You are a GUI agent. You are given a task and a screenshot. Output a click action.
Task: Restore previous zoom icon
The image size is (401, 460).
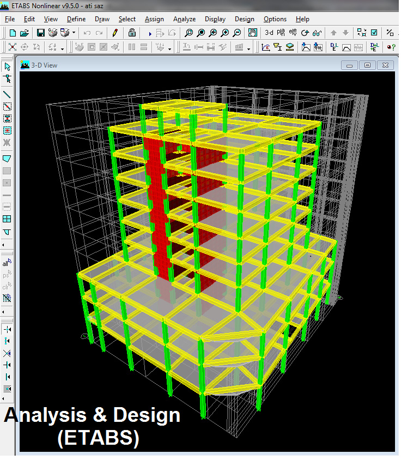click(x=212, y=33)
